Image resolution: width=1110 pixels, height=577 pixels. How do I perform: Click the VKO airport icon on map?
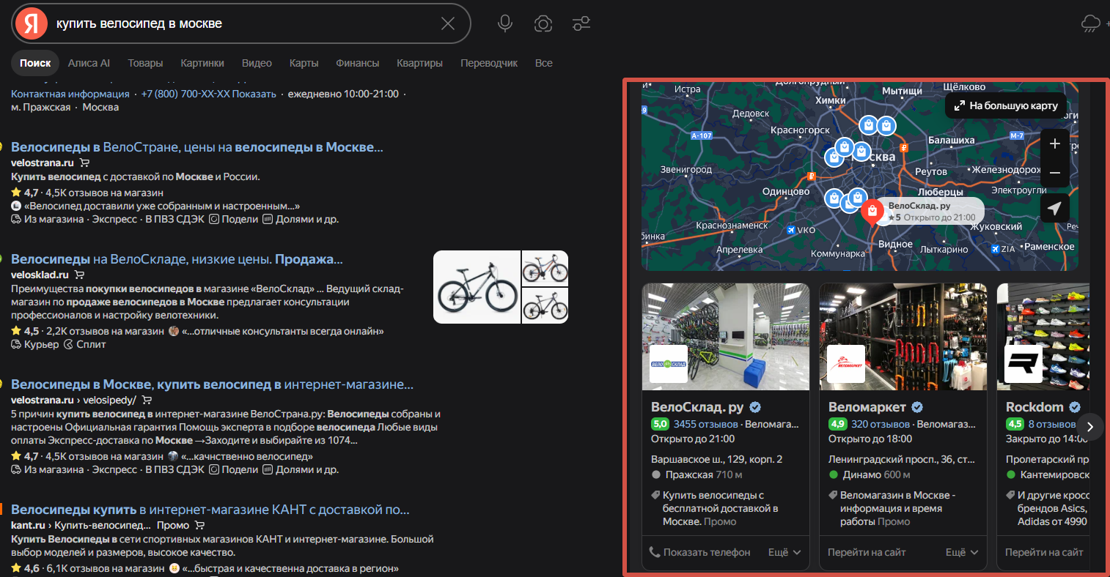[791, 230]
